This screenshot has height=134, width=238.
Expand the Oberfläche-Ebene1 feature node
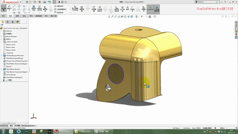click(1, 69)
